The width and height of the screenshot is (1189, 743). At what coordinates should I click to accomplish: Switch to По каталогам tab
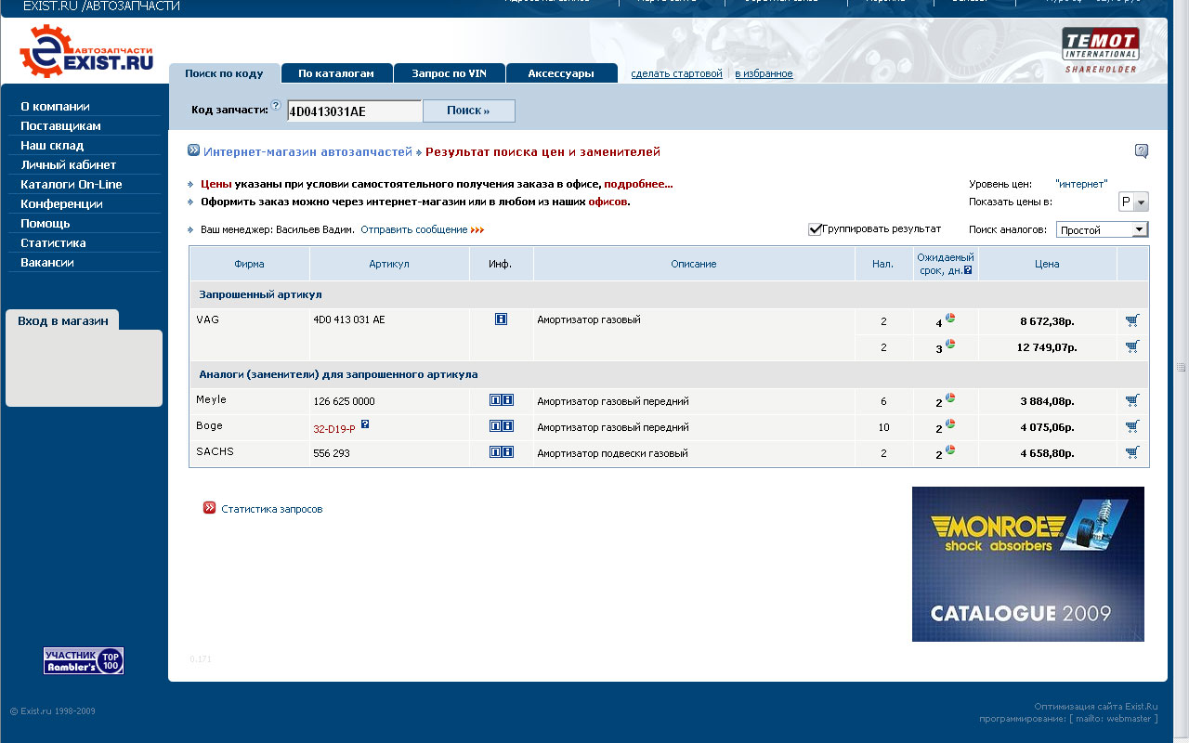point(336,73)
